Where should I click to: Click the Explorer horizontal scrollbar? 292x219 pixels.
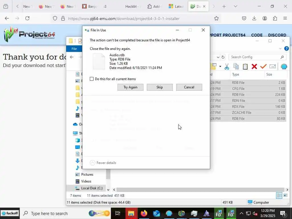click(x=200, y=190)
